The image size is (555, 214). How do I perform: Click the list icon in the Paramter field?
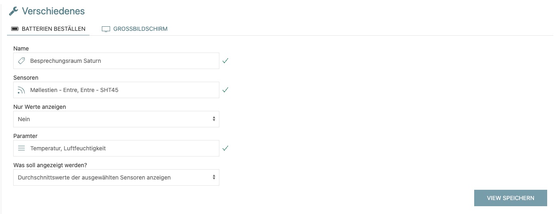pos(21,148)
